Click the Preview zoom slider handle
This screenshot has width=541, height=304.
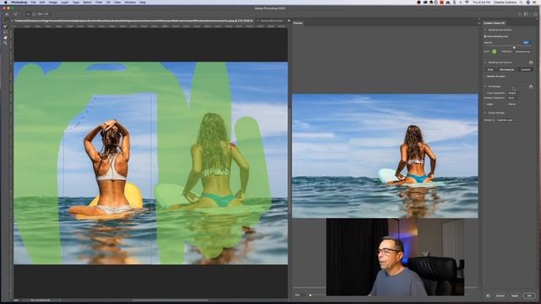coord(310,295)
